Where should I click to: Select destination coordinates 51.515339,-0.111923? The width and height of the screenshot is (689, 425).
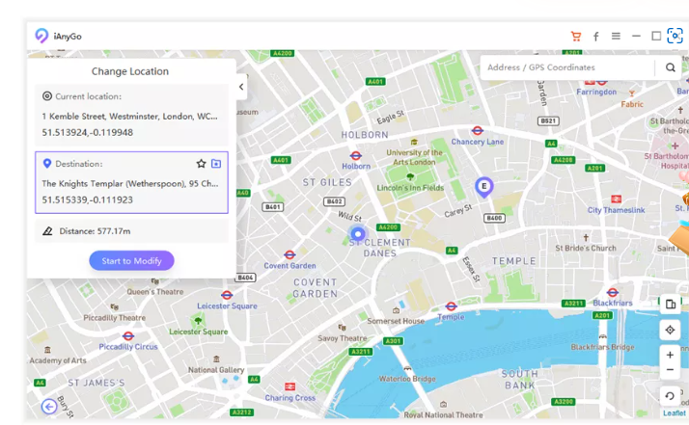[x=88, y=199]
